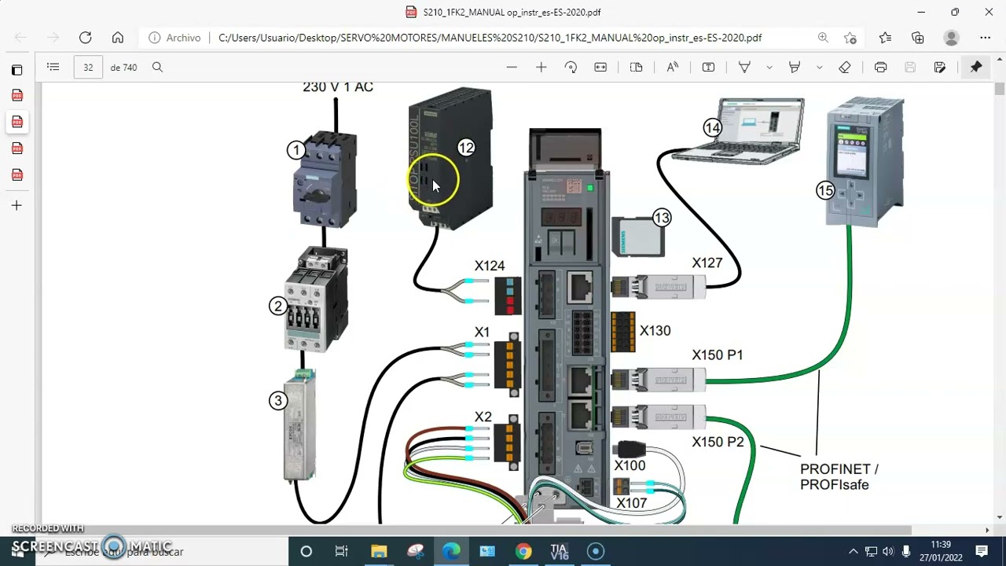Fit PDF to page width

pyautogui.click(x=600, y=68)
